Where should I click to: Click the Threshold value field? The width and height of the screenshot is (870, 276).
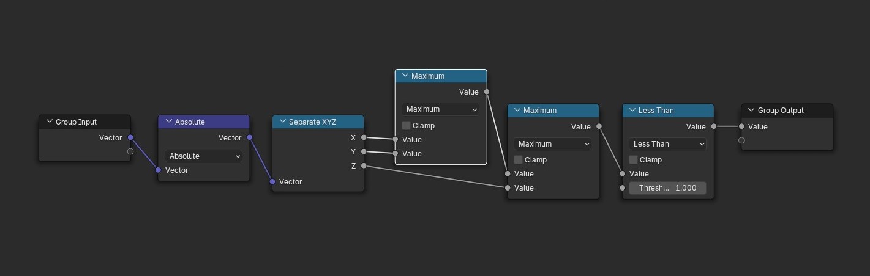click(667, 188)
